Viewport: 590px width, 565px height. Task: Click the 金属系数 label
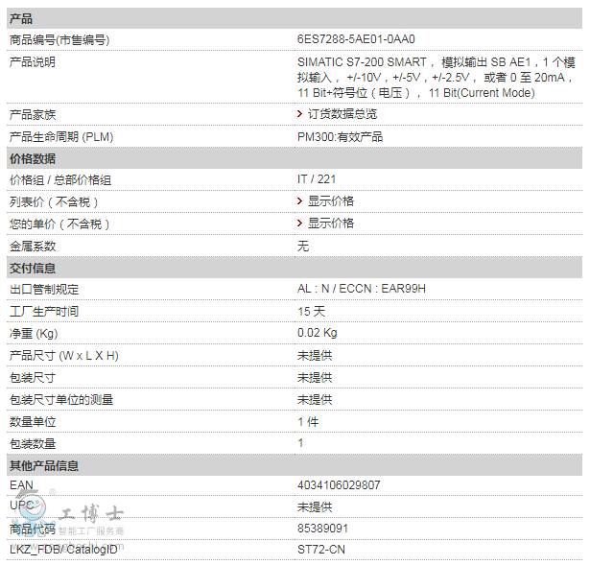pyautogui.click(x=33, y=247)
